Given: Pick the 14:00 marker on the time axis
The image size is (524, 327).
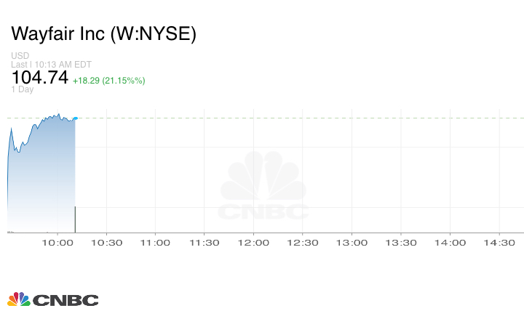Looking at the screenshot, I should pyautogui.click(x=450, y=243).
